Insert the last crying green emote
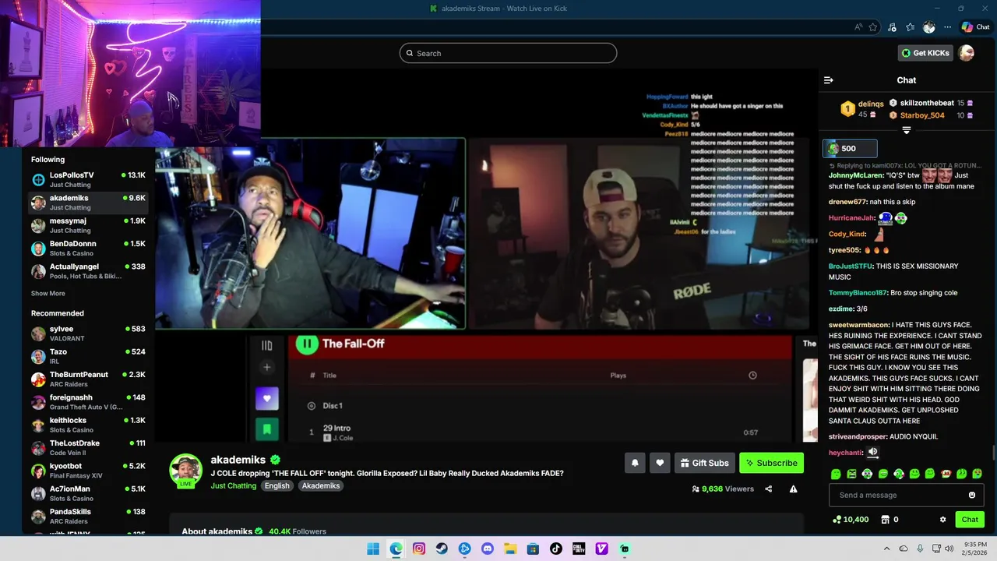The width and height of the screenshot is (997, 561). point(978,474)
